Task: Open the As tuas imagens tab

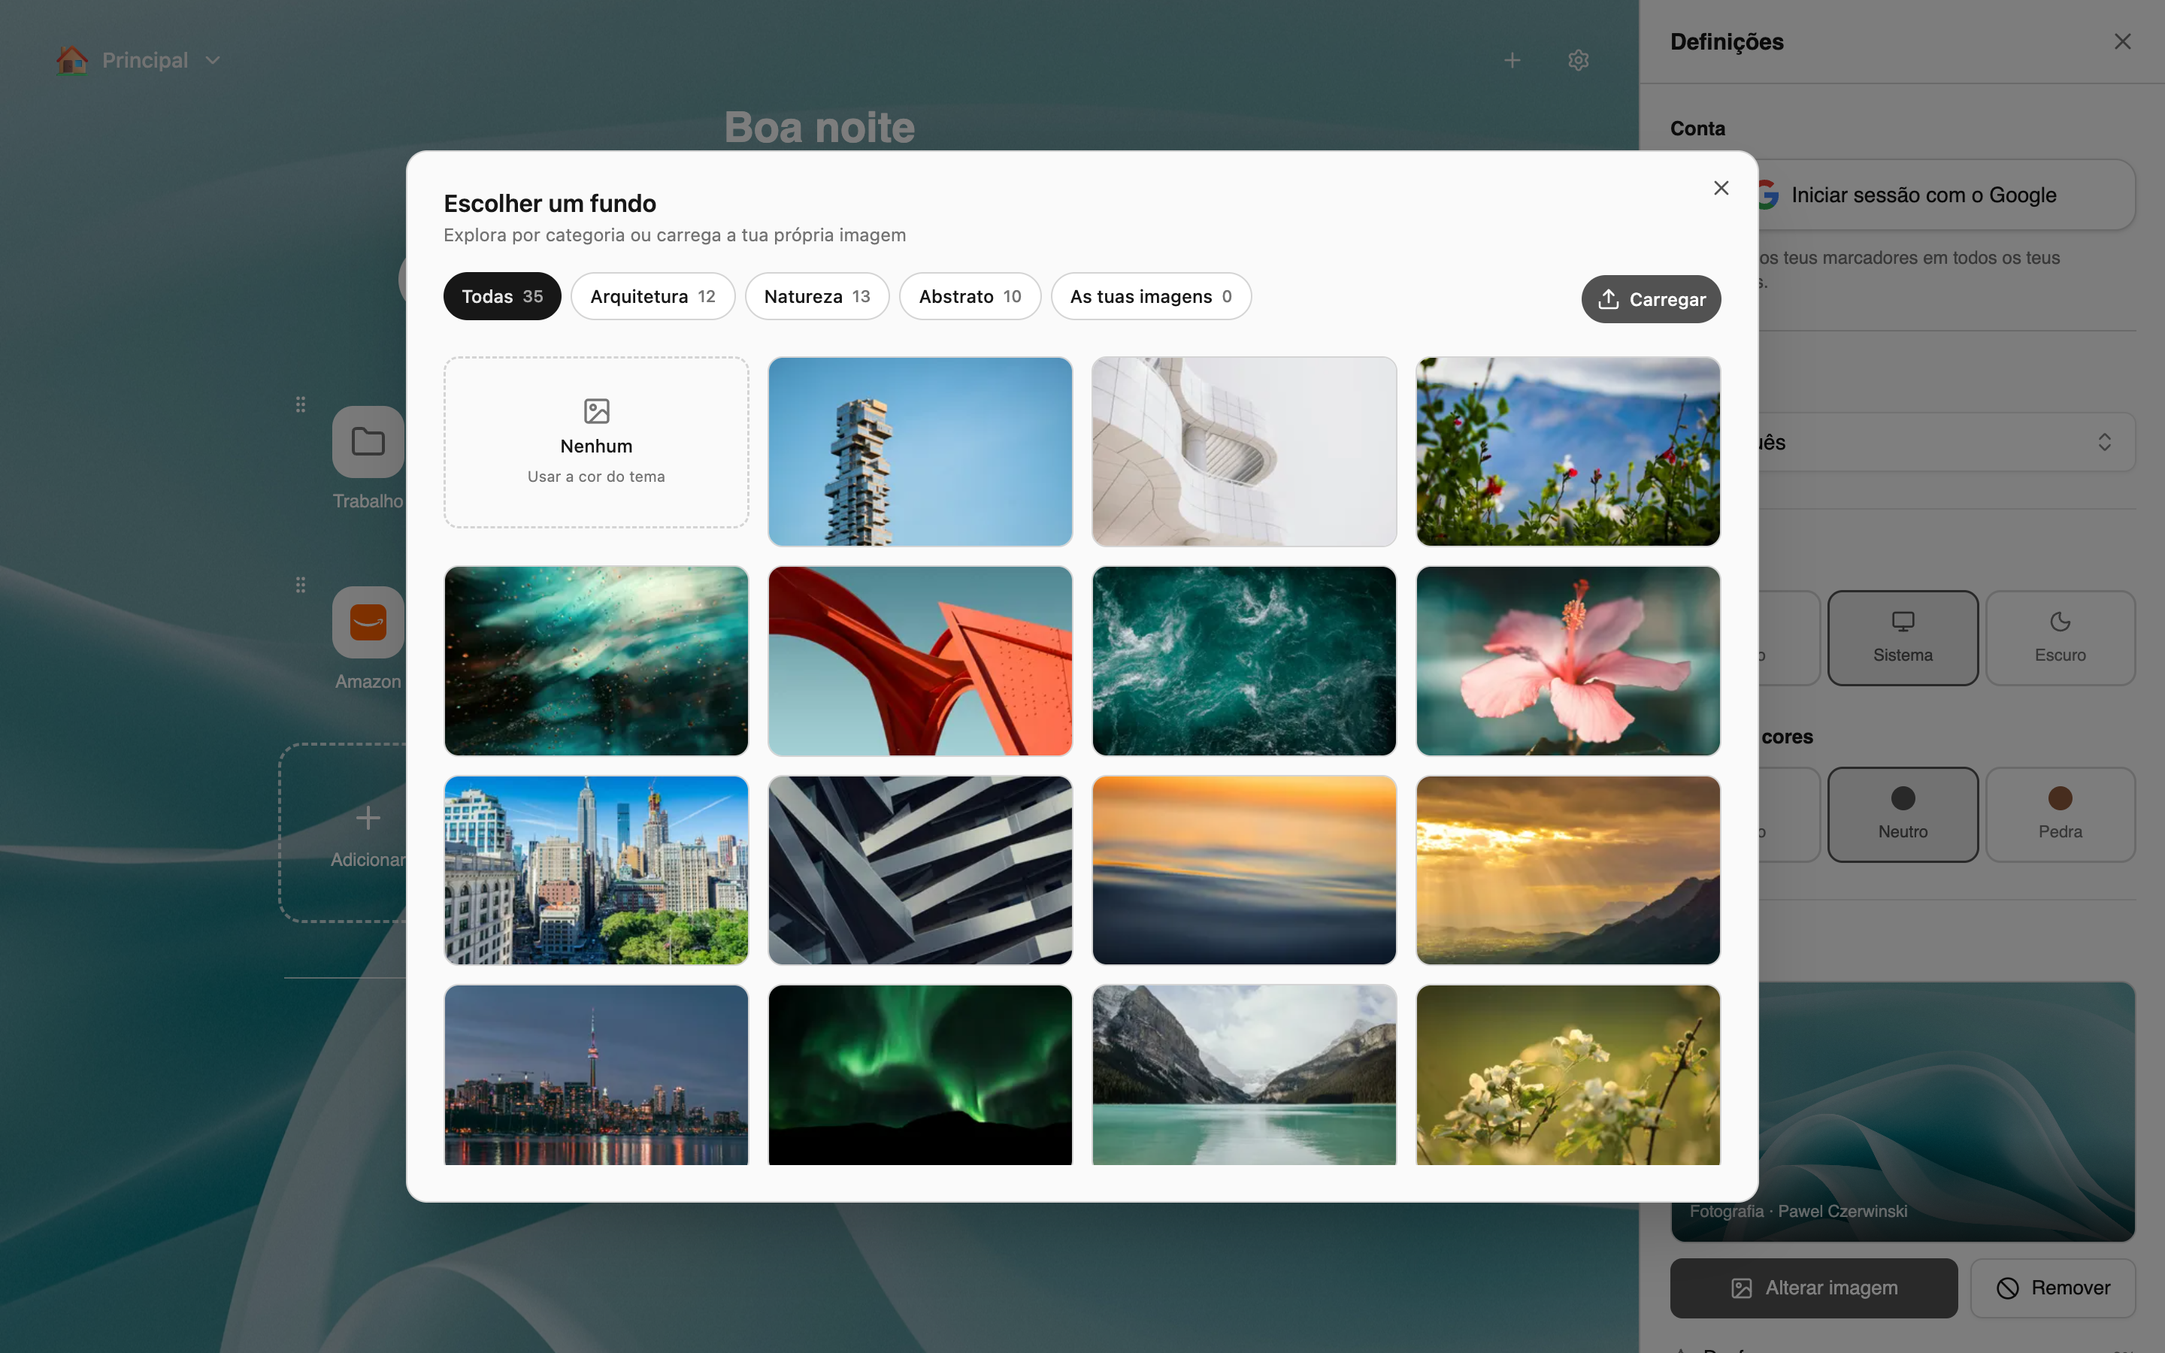Action: (x=1150, y=296)
